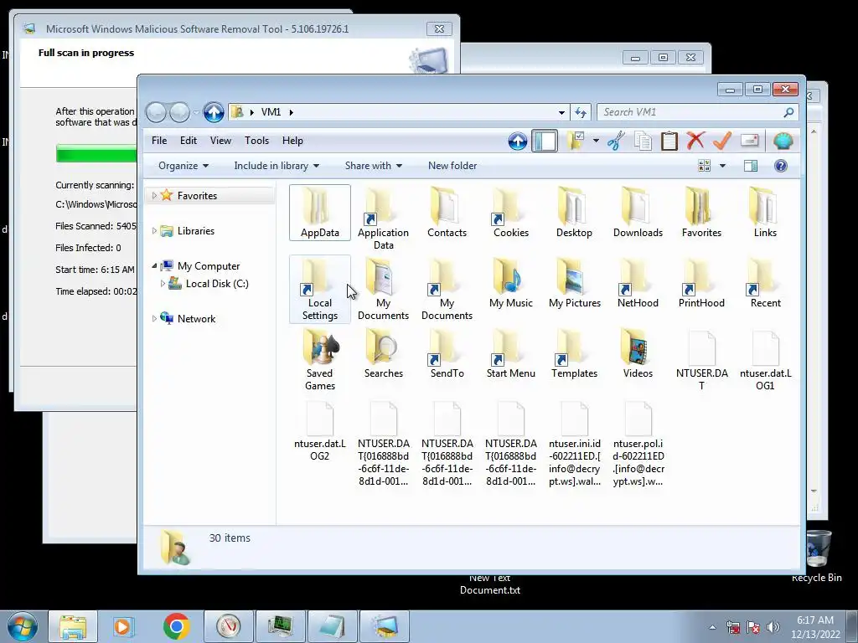Image resolution: width=858 pixels, height=643 pixels.
Task: Click the arrow after VM1 in breadcrumb
Action: (x=291, y=112)
